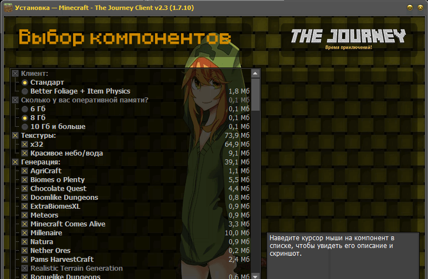The width and height of the screenshot is (428, 279).
Task: Toggle the Генерация group checkbox
Action: pos(16,162)
